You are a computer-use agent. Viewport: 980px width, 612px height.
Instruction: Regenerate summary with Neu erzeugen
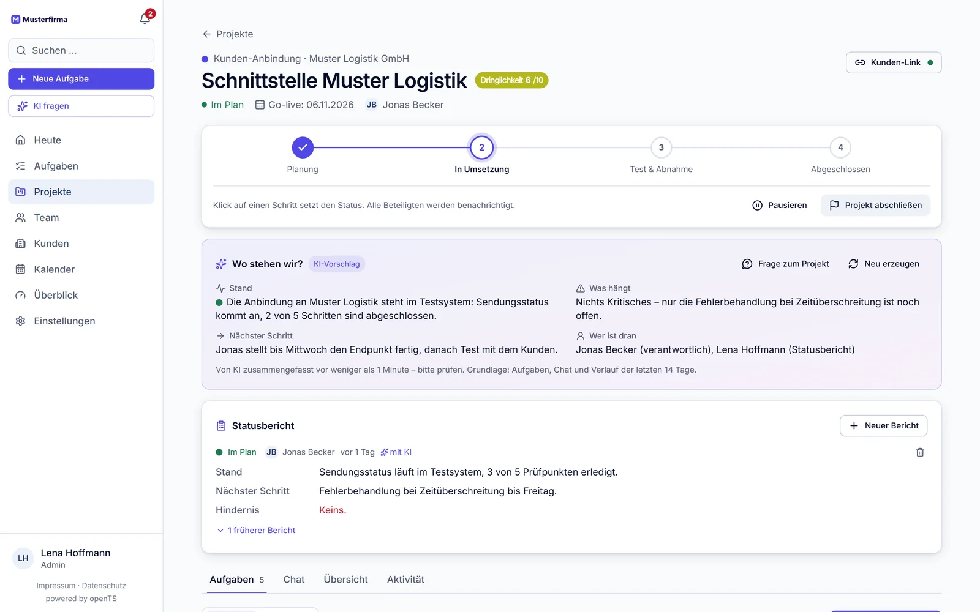(883, 264)
